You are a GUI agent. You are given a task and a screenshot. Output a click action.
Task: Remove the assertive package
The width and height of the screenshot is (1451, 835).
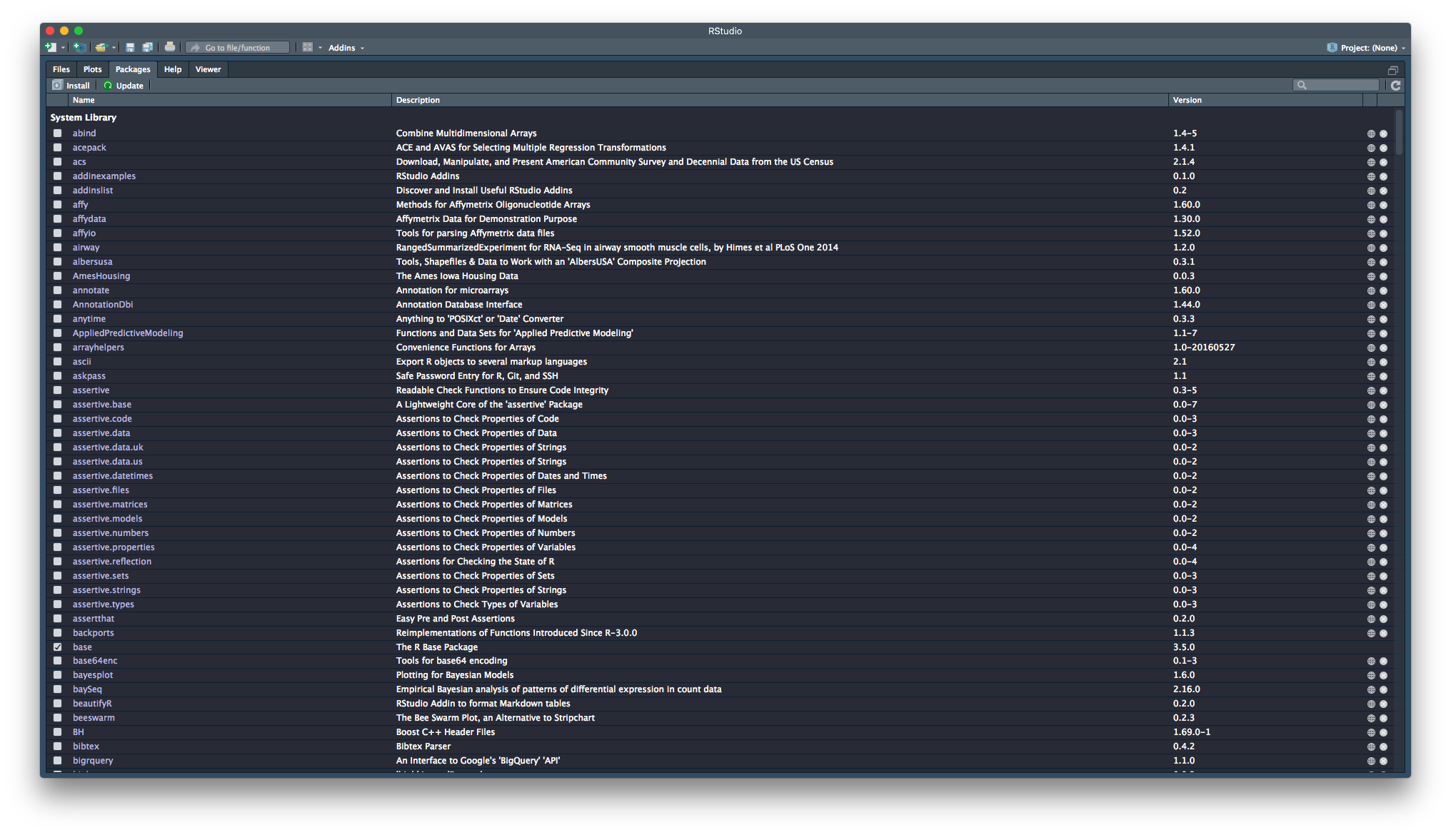pos(1383,390)
